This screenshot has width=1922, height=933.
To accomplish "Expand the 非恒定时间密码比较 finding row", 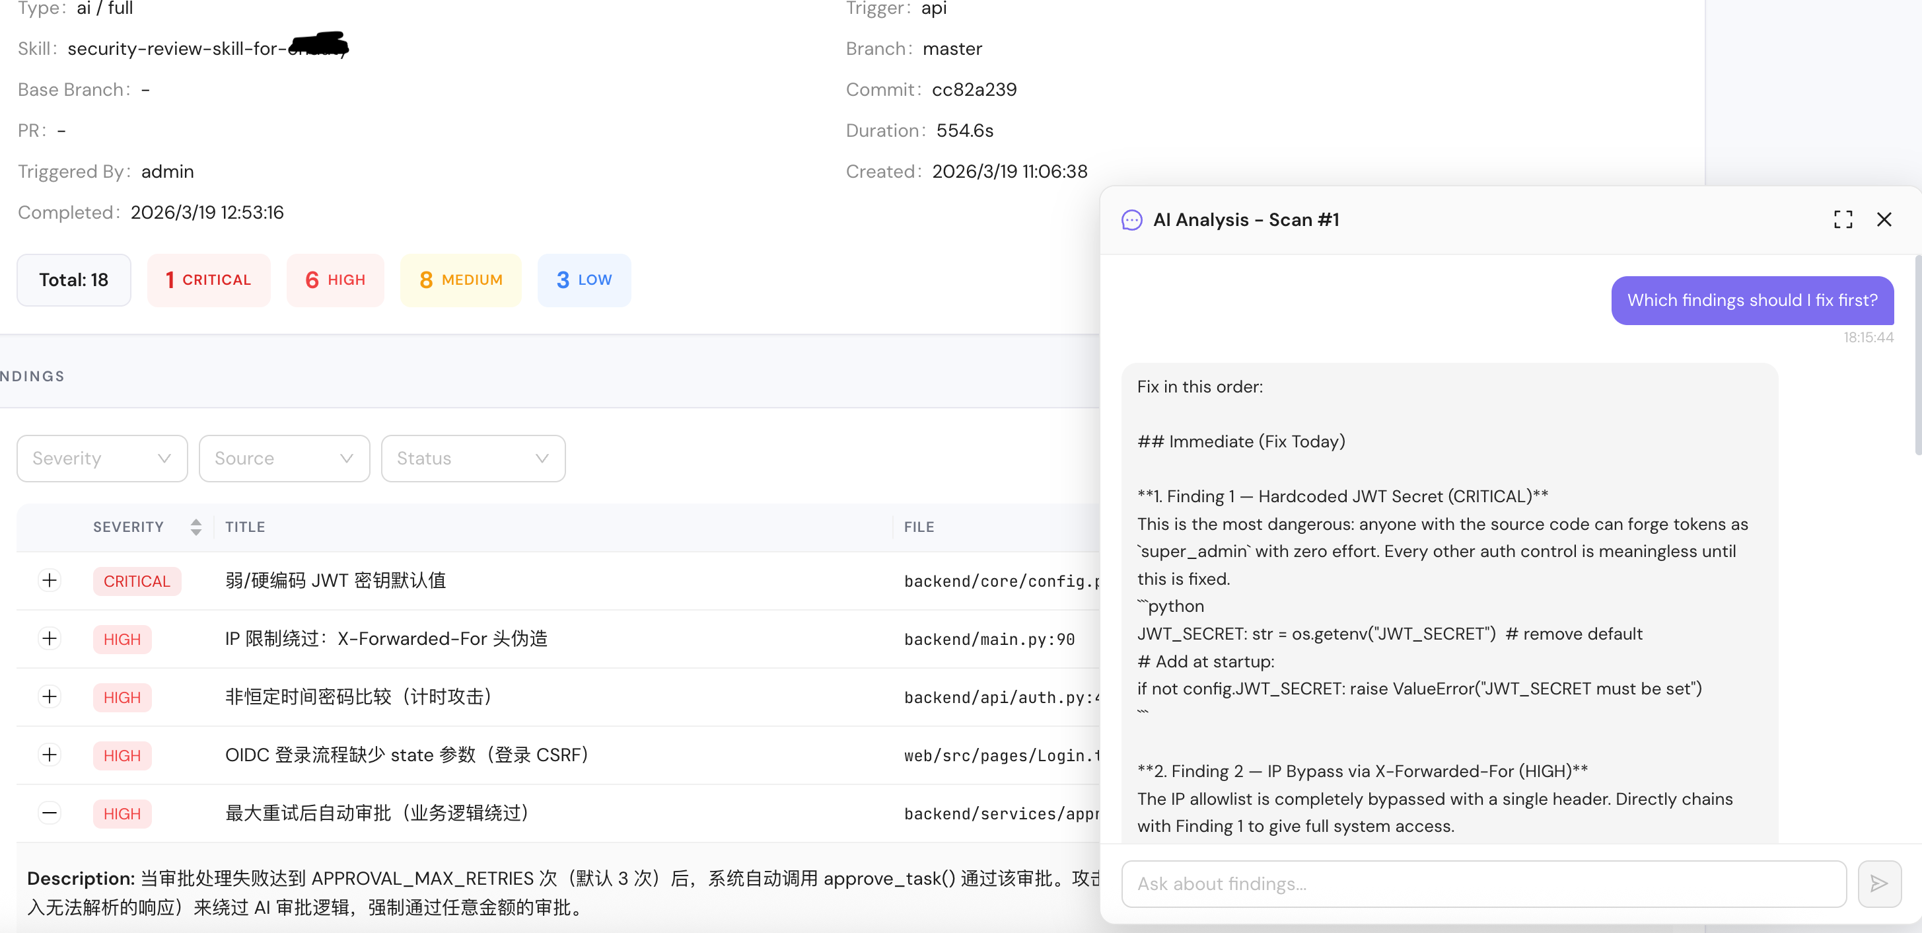I will pyautogui.click(x=50, y=696).
